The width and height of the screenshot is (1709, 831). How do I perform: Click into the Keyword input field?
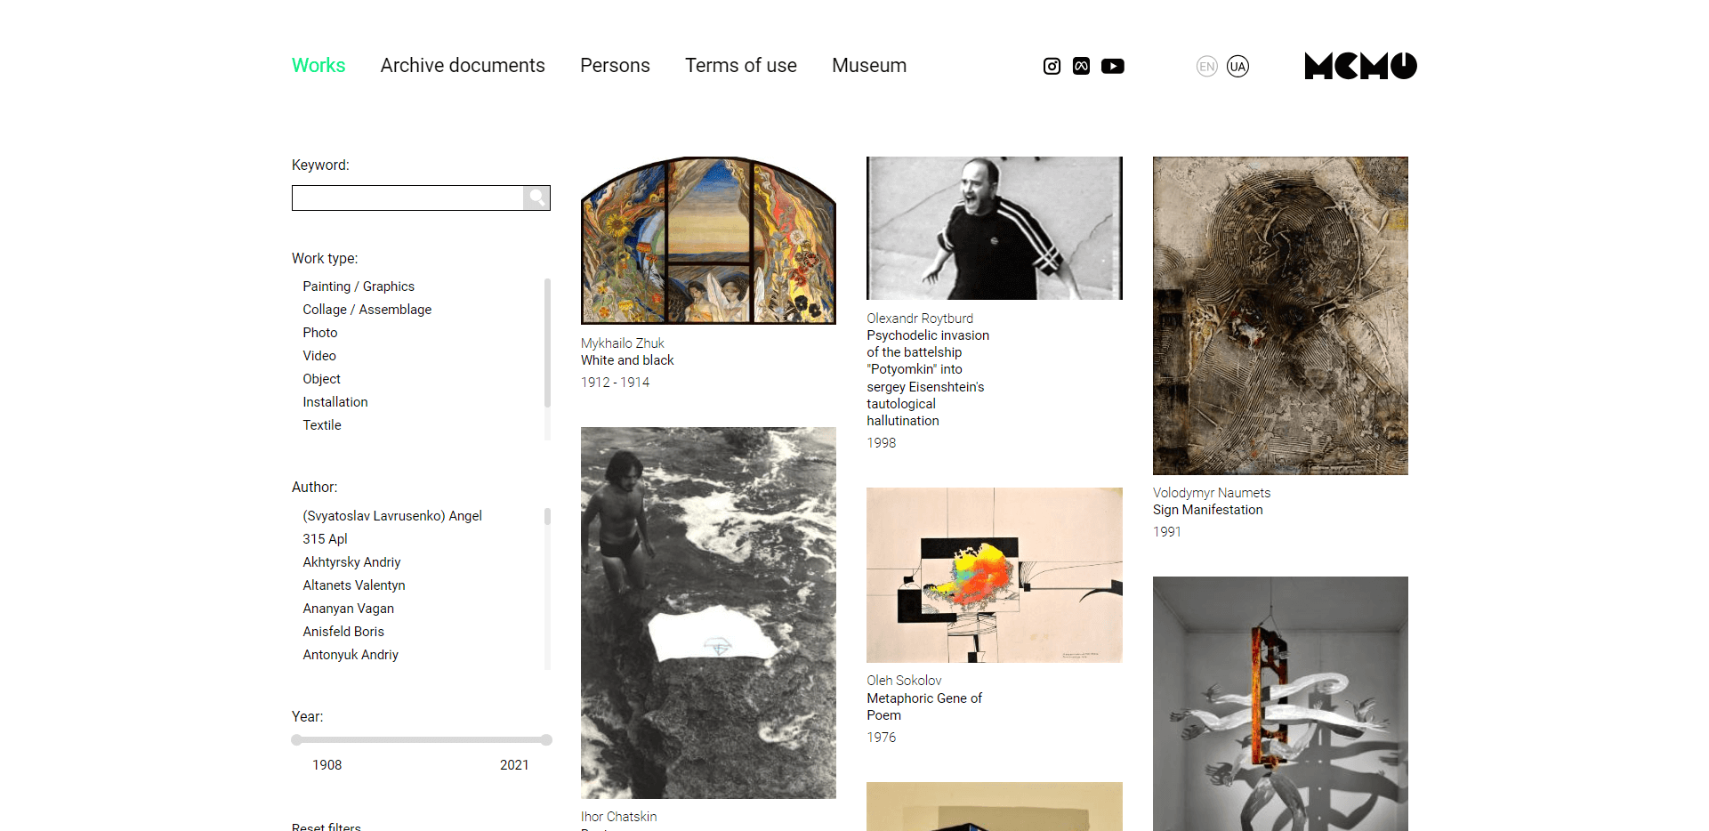407,198
